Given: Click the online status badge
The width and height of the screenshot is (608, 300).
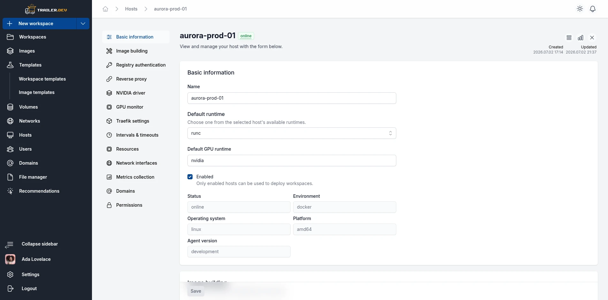Looking at the screenshot, I should point(246,36).
